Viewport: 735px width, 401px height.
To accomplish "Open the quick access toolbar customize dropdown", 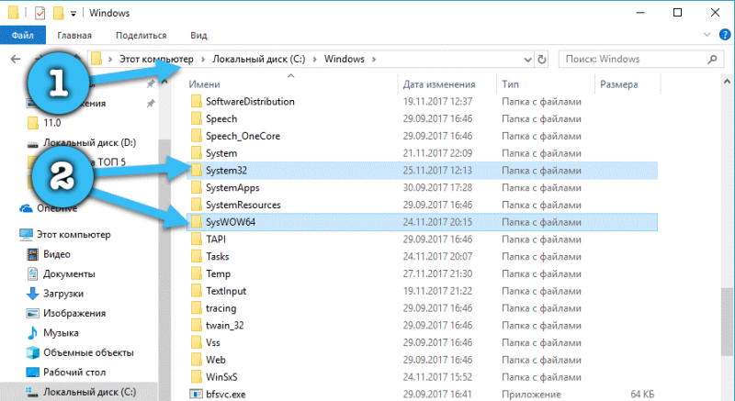I will click(x=73, y=14).
